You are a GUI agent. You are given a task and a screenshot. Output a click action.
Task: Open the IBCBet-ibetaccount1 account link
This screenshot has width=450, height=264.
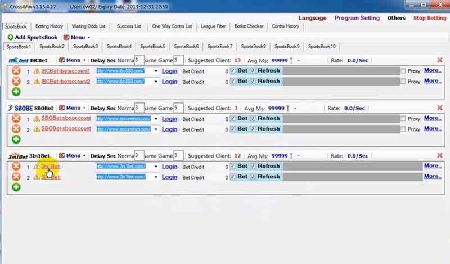tap(65, 71)
